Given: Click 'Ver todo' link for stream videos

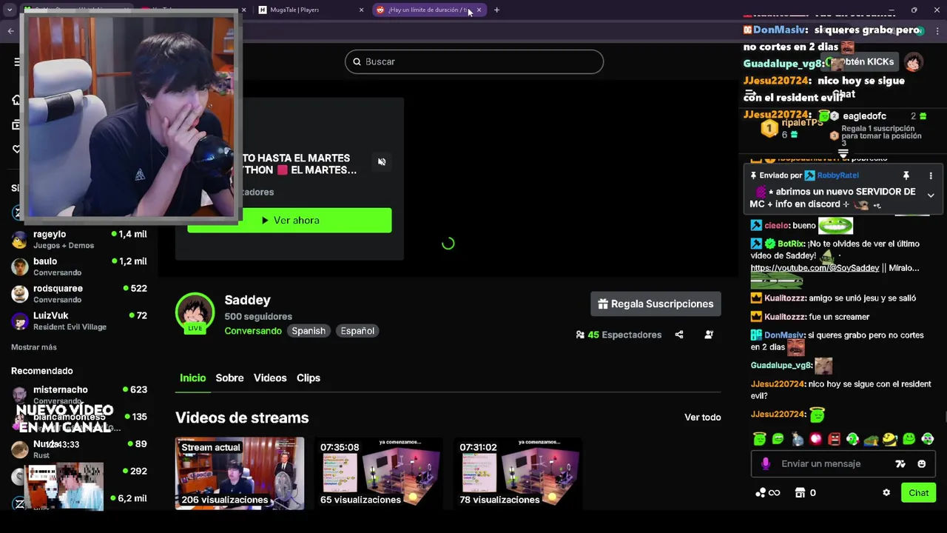Looking at the screenshot, I should pyautogui.click(x=702, y=418).
